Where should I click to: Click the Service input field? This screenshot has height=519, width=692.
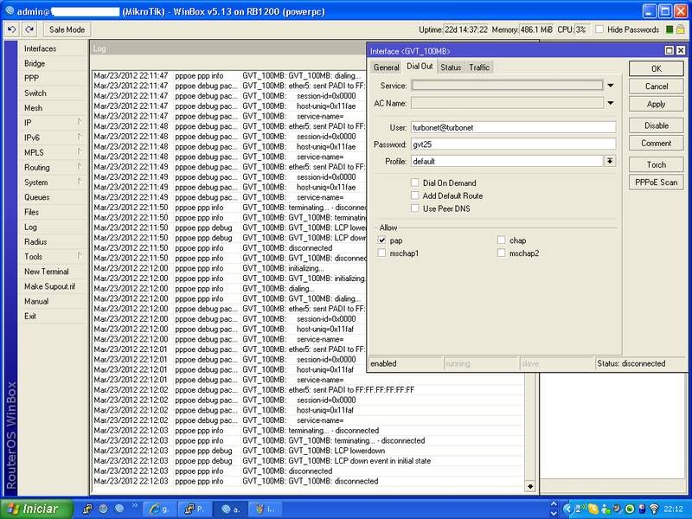507,85
